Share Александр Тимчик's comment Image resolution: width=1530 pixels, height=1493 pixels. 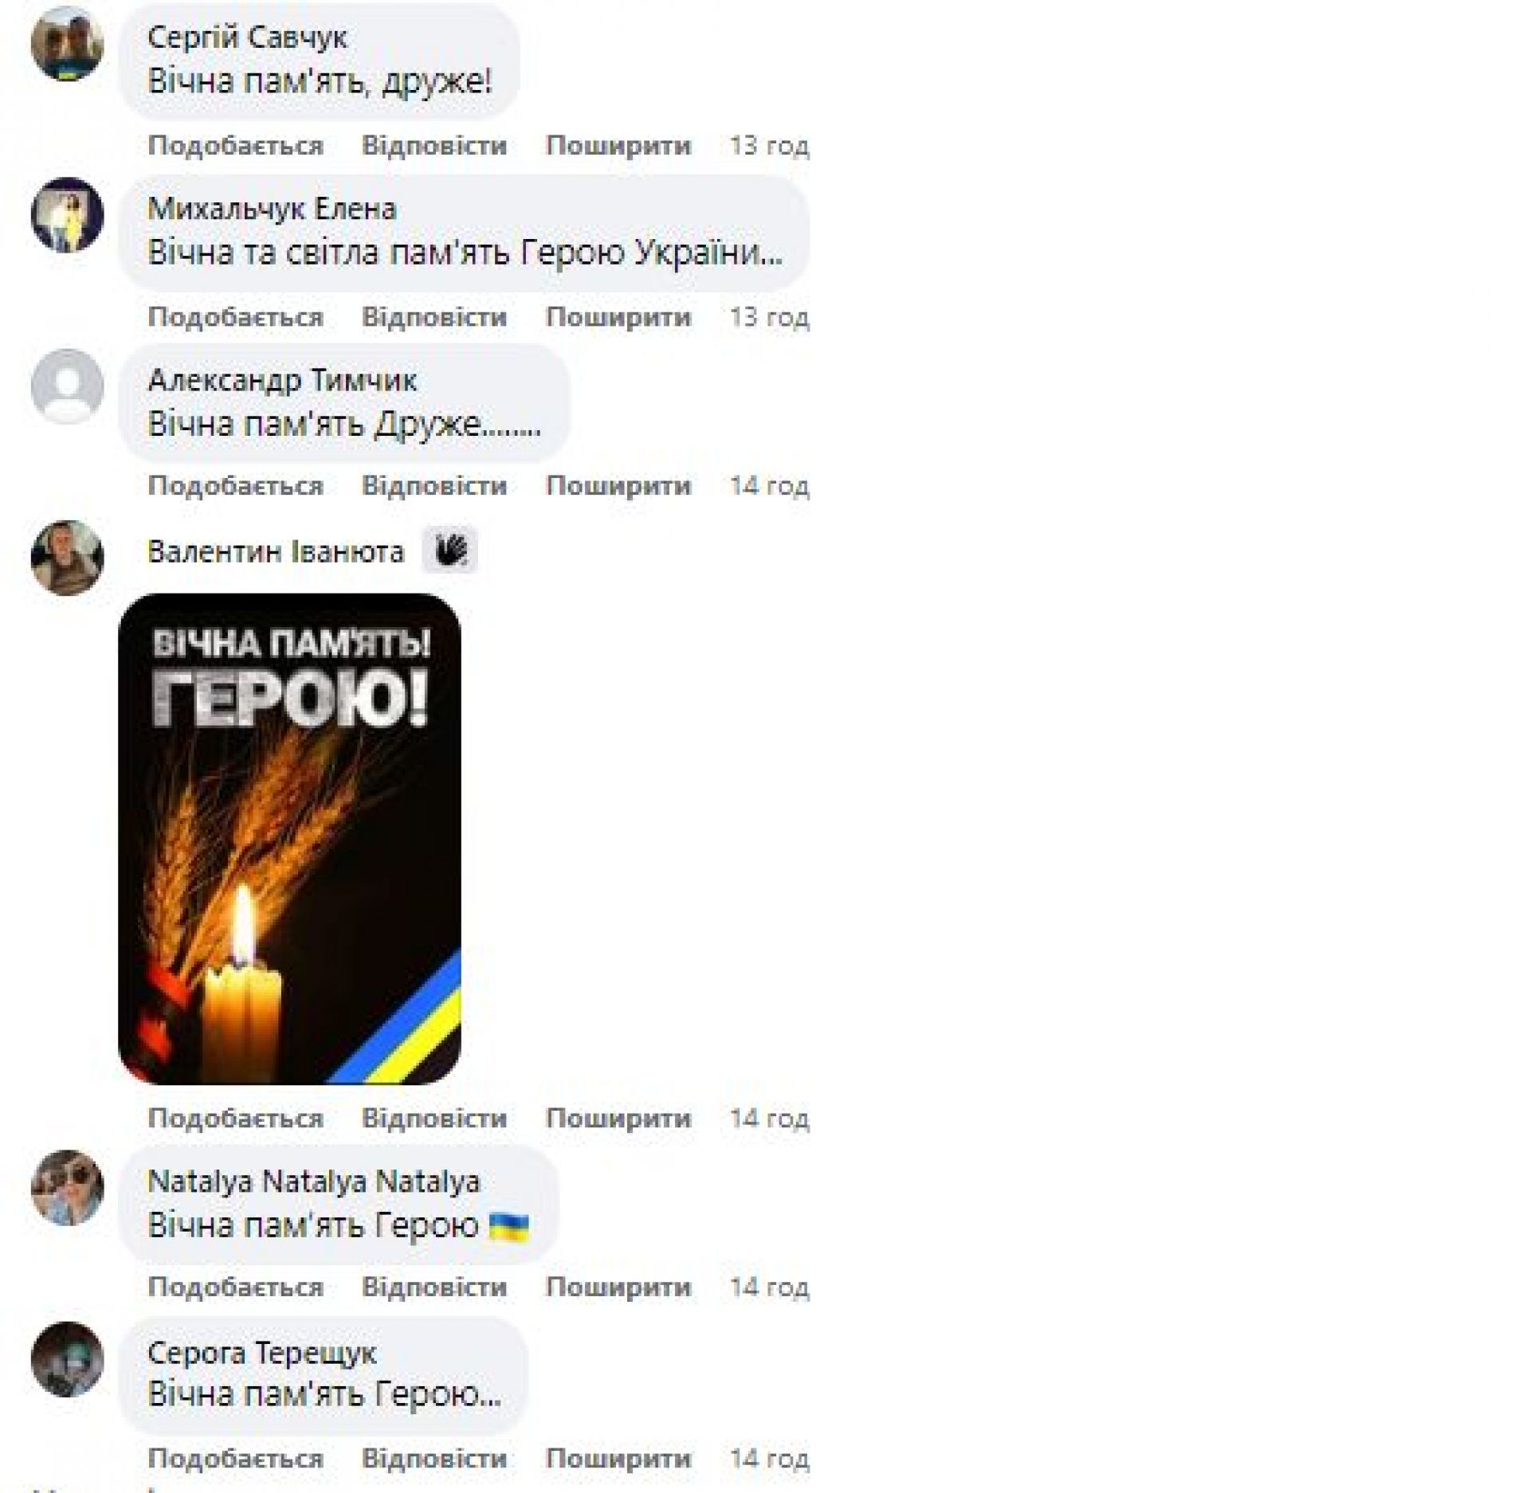[618, 486]
